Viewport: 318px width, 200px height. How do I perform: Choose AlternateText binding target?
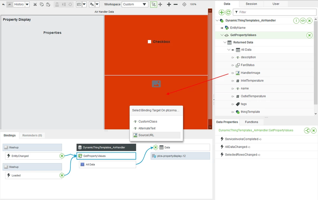156,128
